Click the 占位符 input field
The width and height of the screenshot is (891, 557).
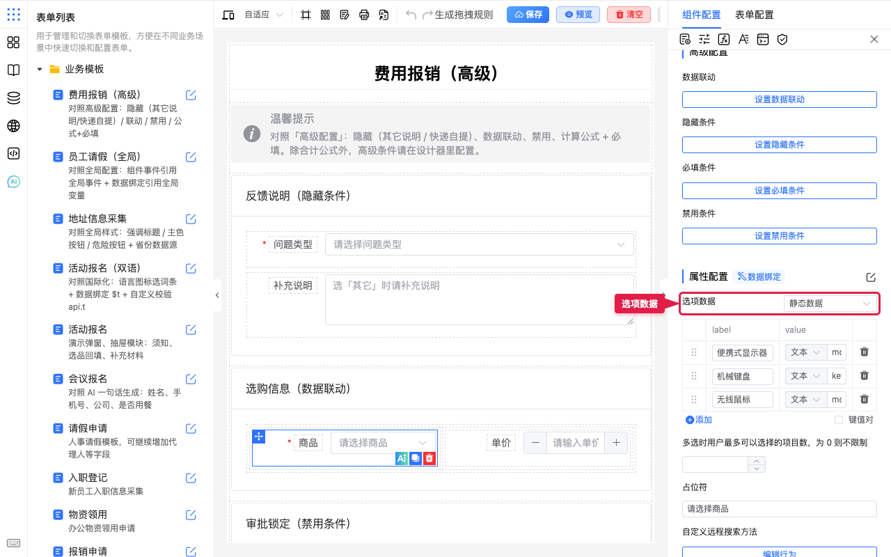click(x=780, y=509)
